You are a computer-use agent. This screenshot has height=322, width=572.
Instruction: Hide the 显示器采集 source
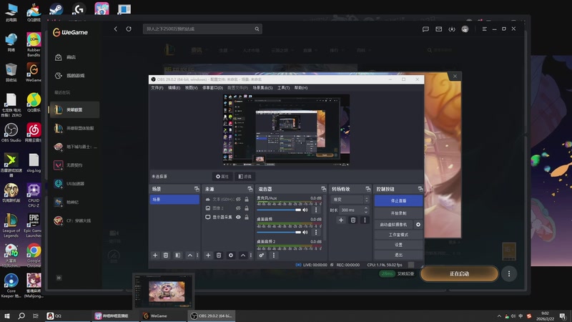tap(238, 218)
